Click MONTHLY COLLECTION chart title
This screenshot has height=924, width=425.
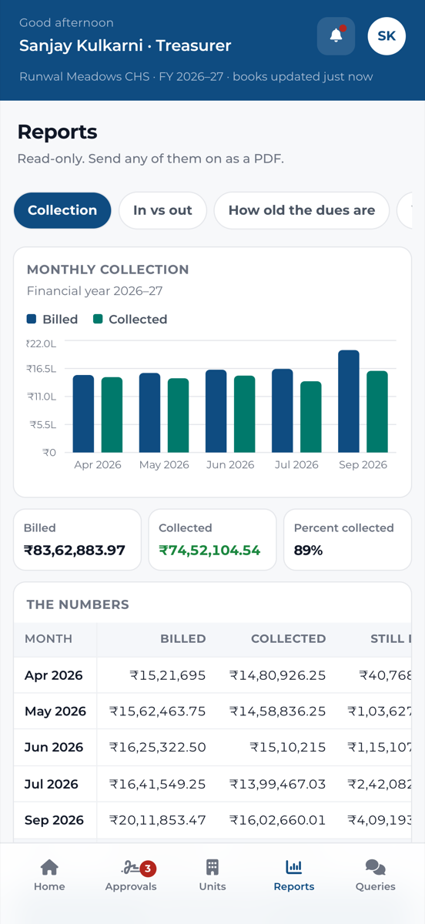pos(108,269)
